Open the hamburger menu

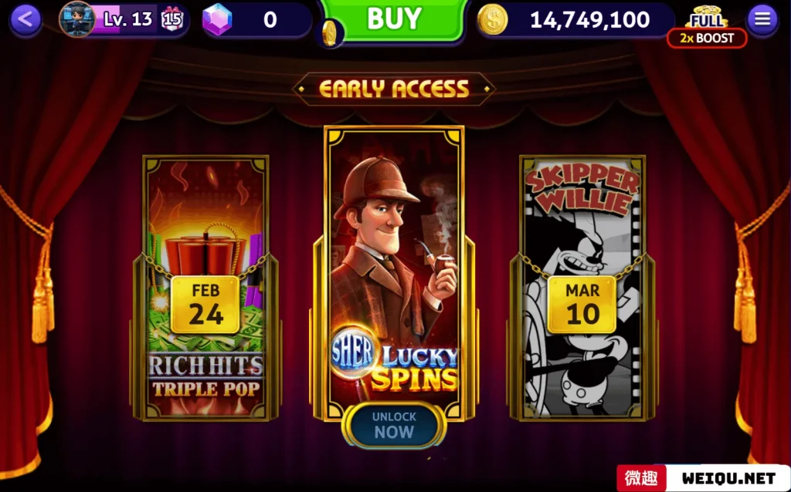762,19
